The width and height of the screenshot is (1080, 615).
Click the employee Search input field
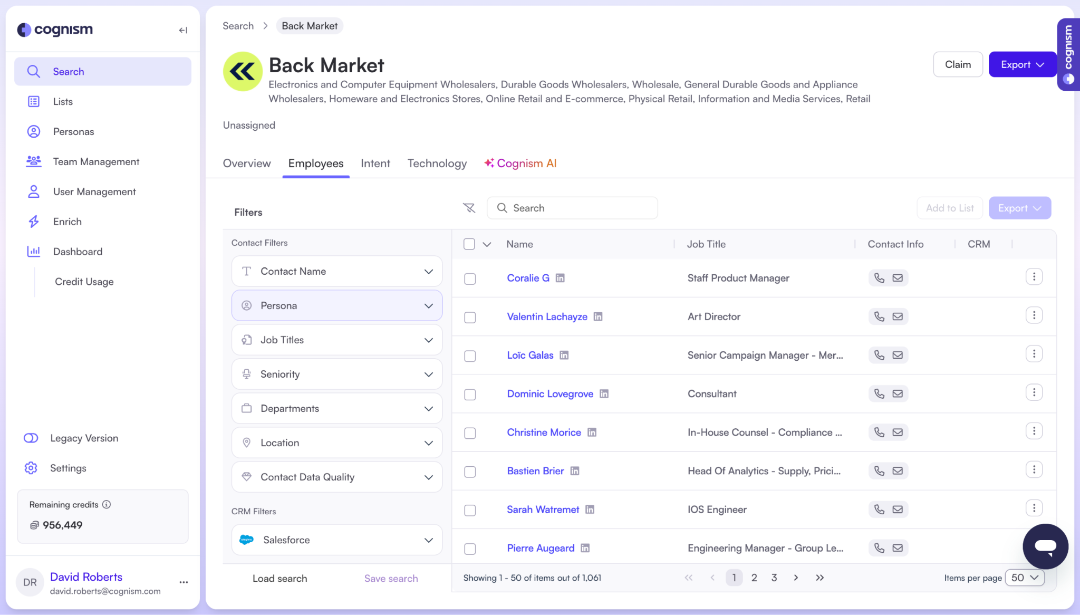[572, 208]
